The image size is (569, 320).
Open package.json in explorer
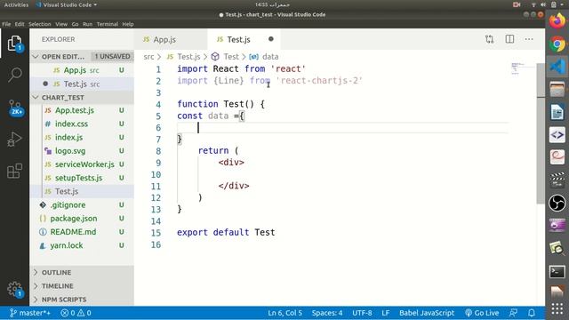(82, 219)
